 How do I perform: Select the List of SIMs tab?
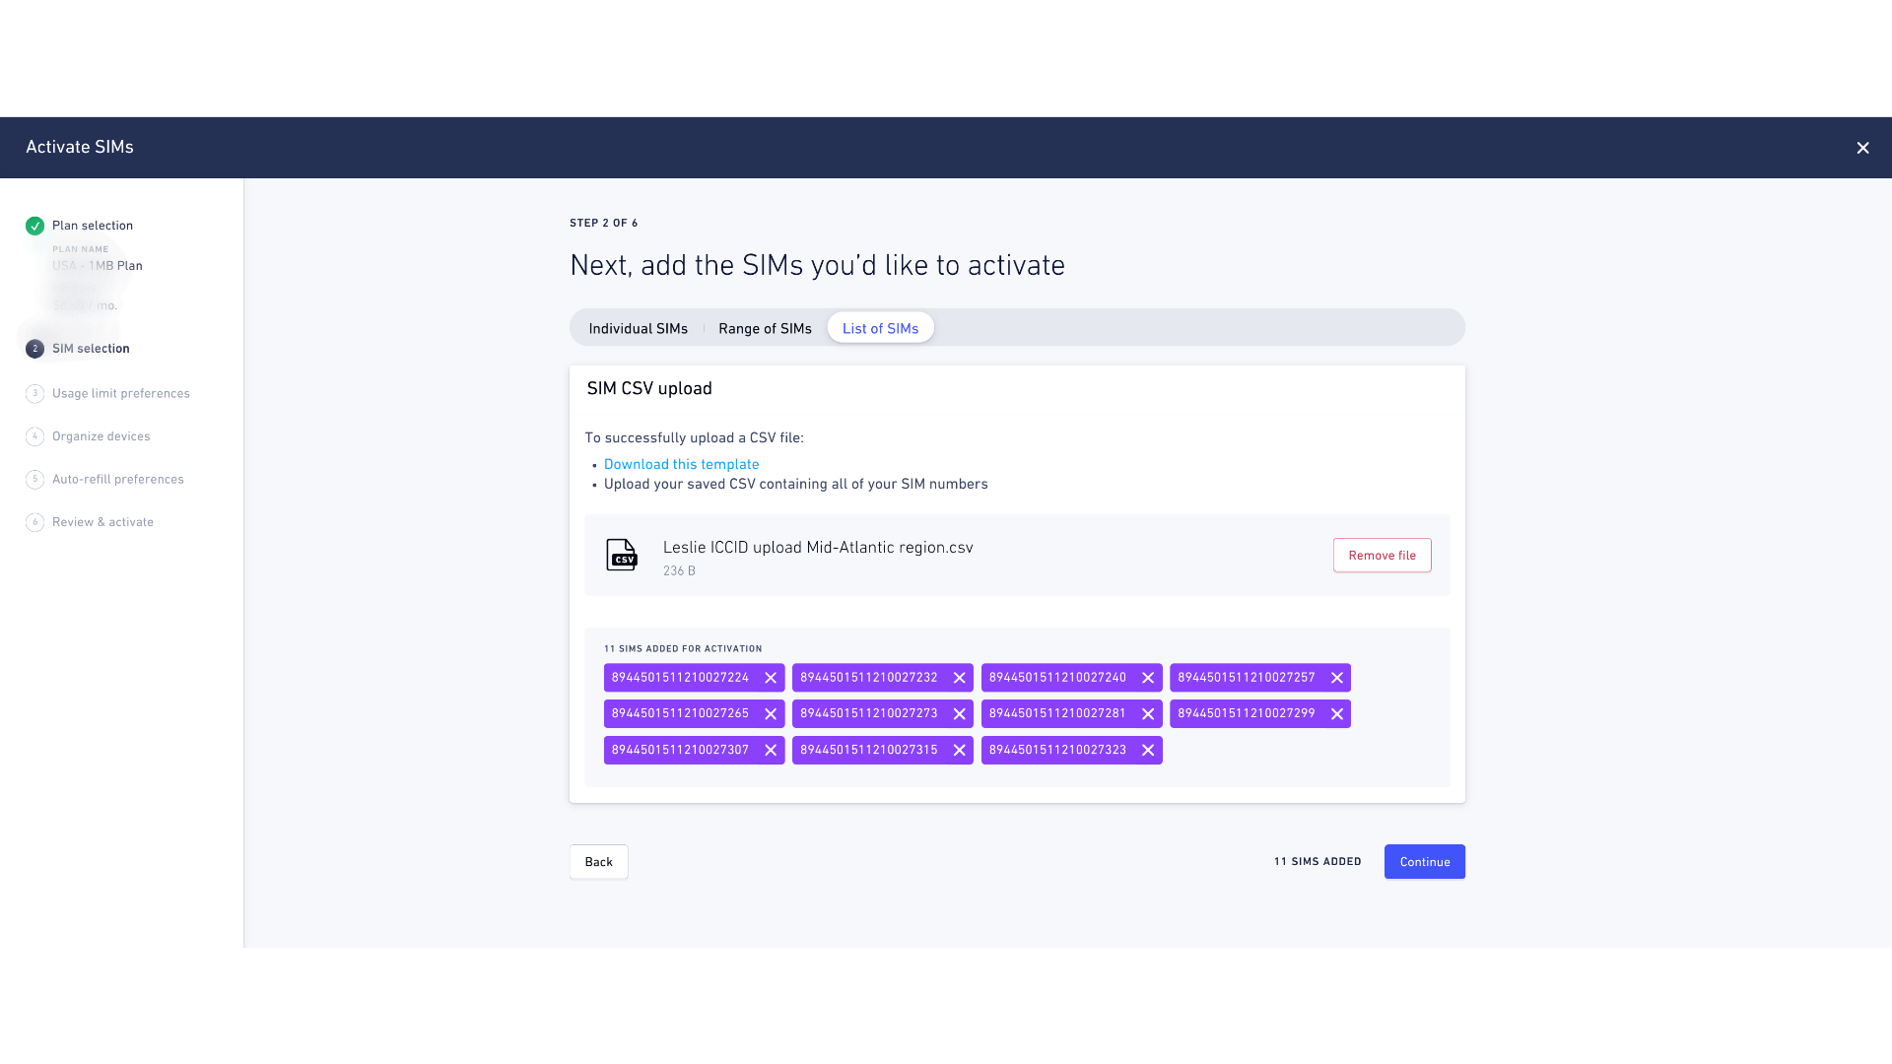click(880, 328)
